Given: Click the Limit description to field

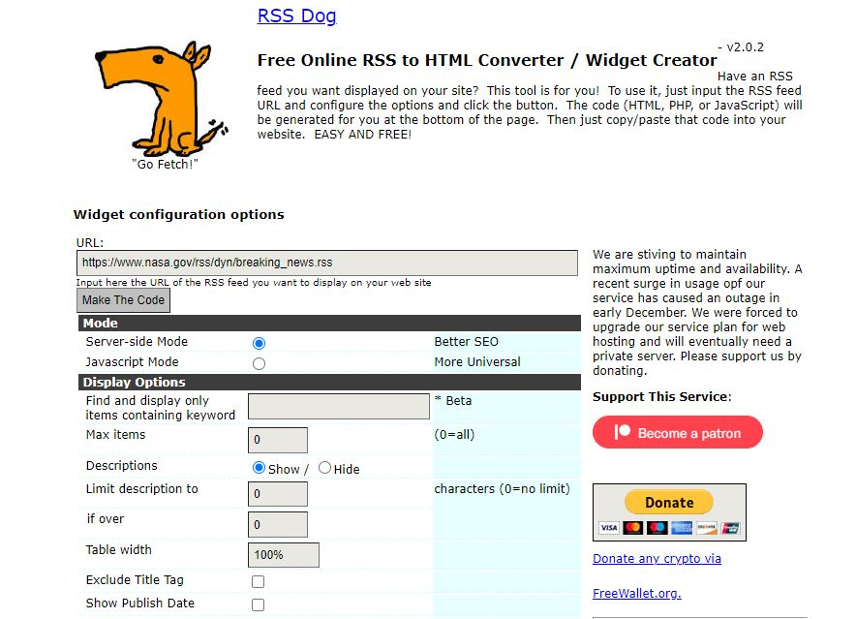Looking at the screenshot, I should pos(277,494).
